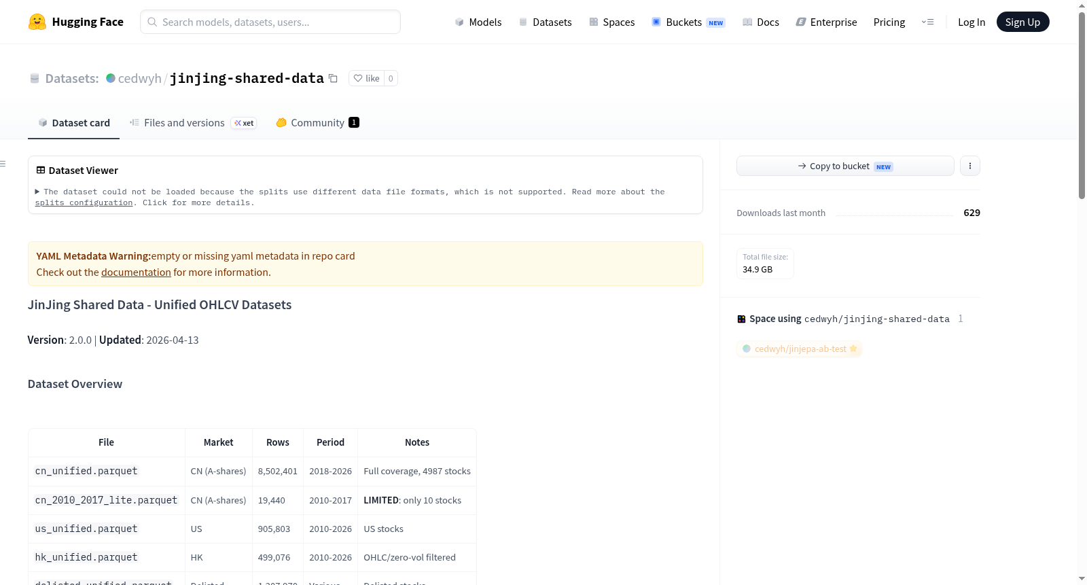Image resolution: width=1087 pixels, height=585 pixels.
Task: Click the sidebar outline toggle icon
Action: (3, 164)
